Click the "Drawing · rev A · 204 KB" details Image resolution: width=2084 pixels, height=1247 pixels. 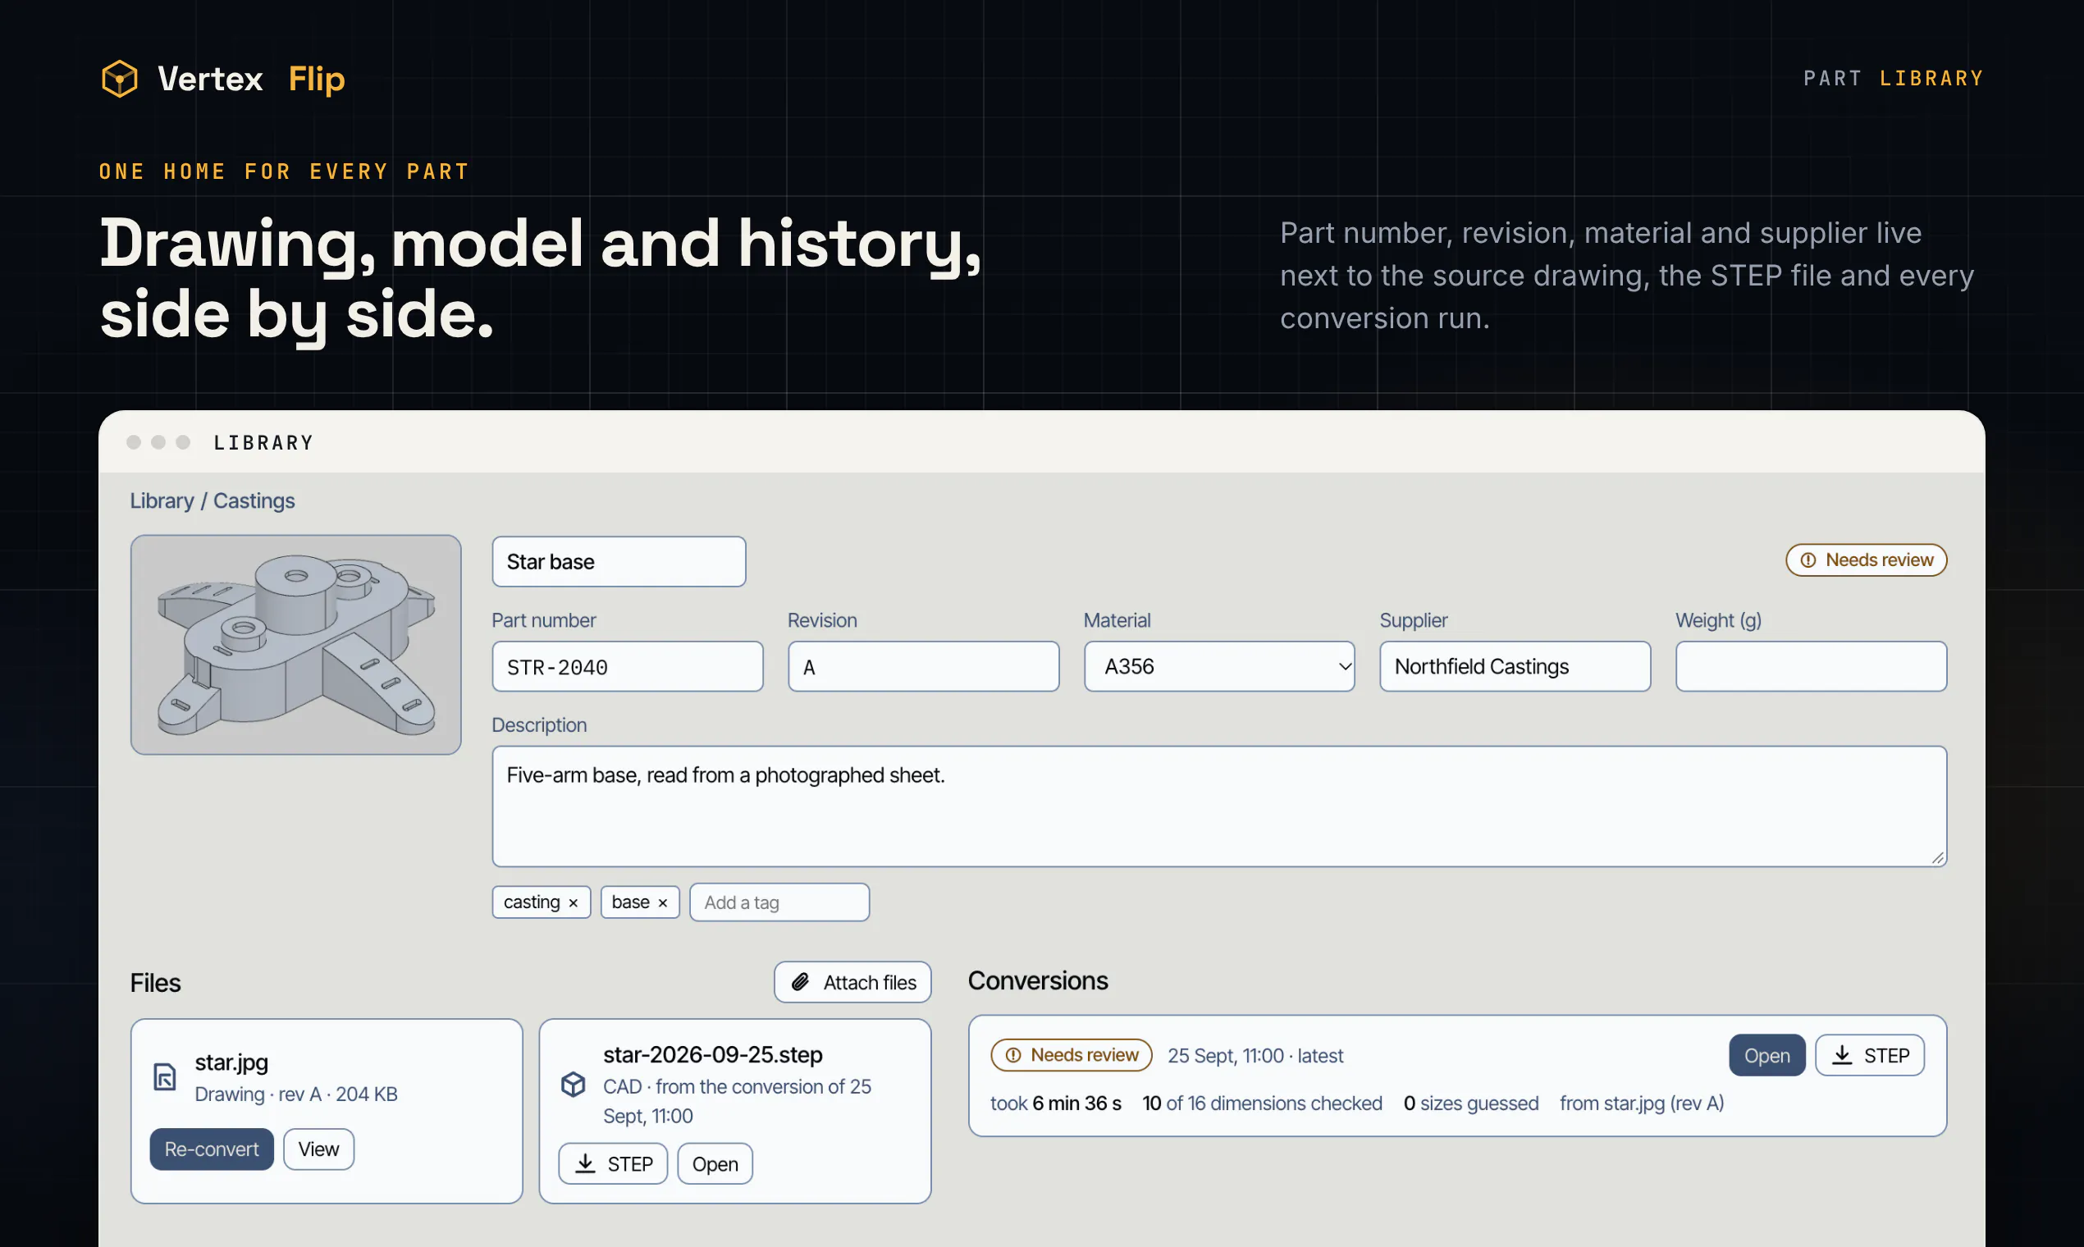coord(296,1094)
